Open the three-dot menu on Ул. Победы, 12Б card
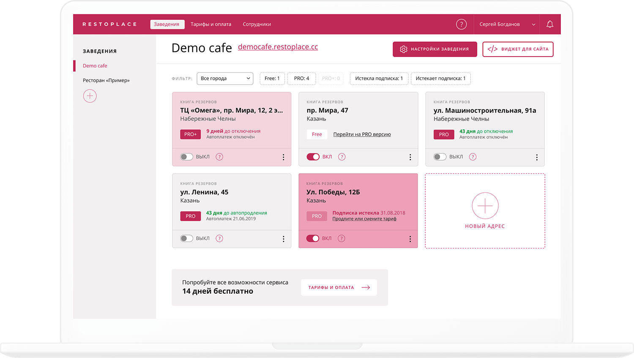The image size is (634, 358). [x=410, y=239]
